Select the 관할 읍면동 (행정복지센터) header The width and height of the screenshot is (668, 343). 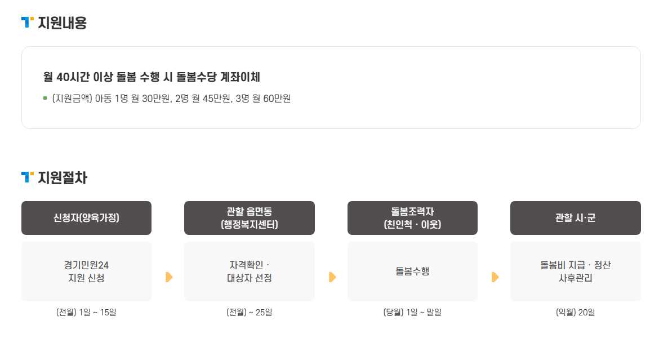(x=249, y=218)
